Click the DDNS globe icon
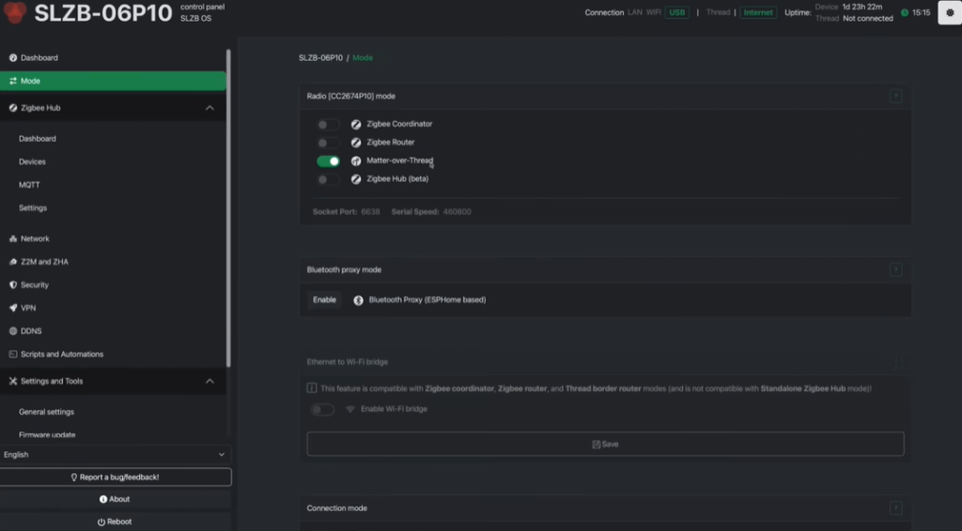The image size is (962, 531). click(x=13, y=331)
